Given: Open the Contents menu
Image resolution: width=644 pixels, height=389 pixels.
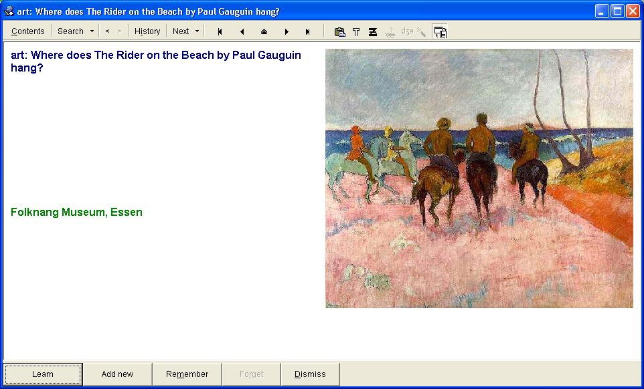Looking at the screenshot, I should tap(28, 31).
